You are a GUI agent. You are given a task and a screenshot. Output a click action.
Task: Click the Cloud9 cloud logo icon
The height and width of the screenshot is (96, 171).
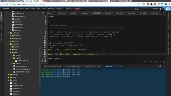coord(168,9)
